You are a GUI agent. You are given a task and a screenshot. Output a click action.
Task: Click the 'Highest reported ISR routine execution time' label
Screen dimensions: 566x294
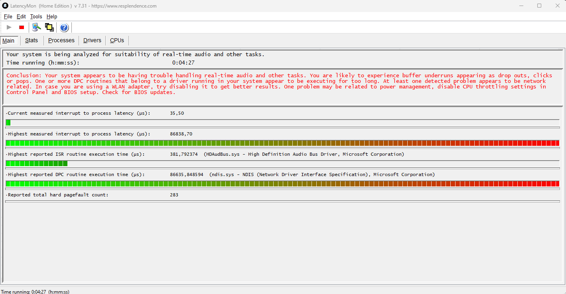coord(75,154)
